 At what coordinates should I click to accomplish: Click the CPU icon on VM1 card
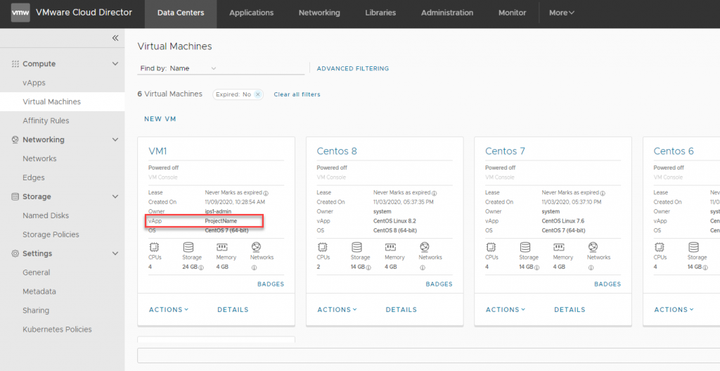(x=154, y=247)
